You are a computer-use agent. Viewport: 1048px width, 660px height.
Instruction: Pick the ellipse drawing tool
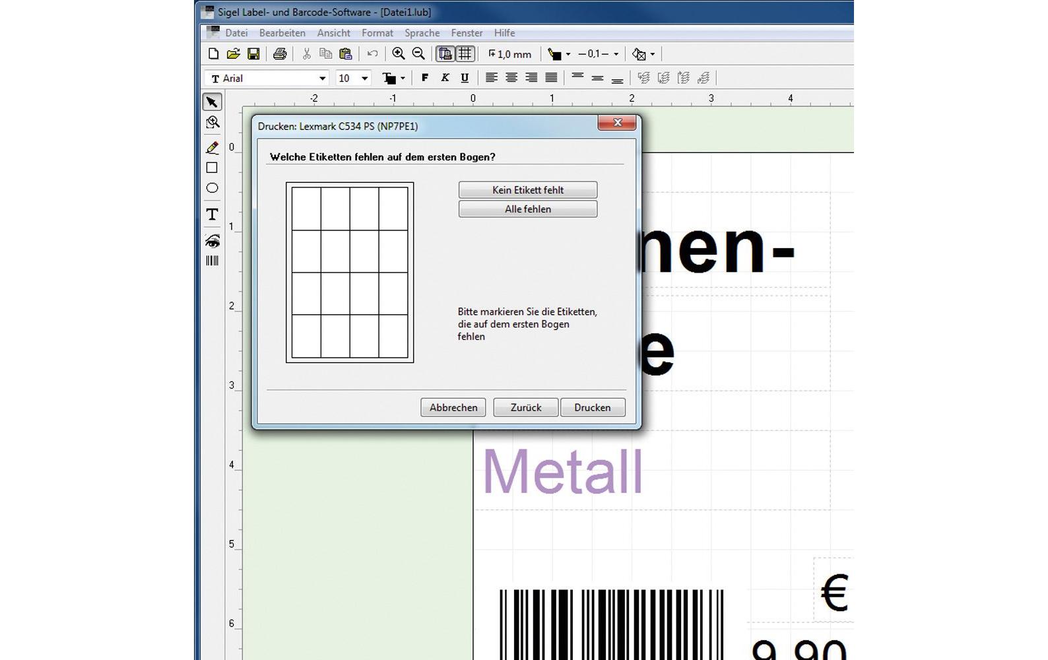coord(212,188)
